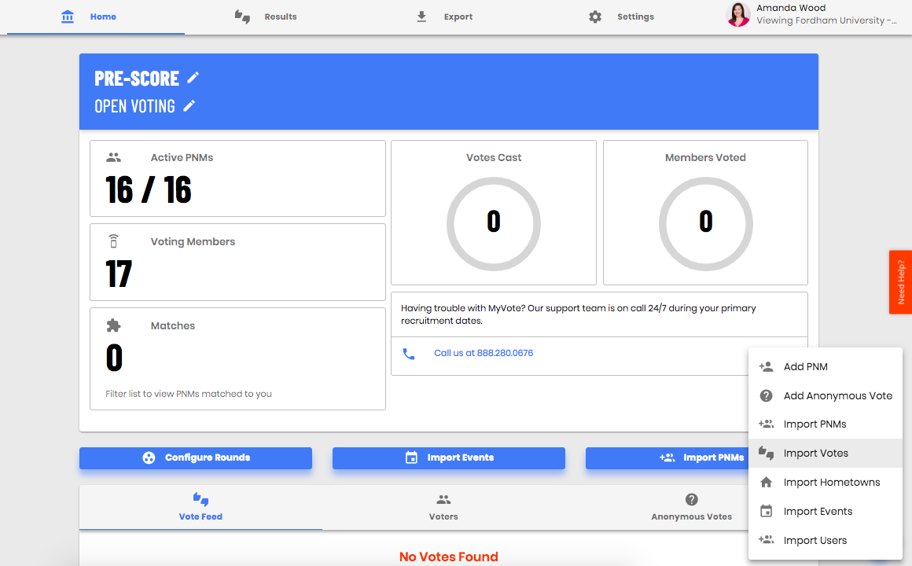Click the Active PNMs people icon
This screenshot has width=912, height=566.
pyautogui.click(x=113, y=158)
